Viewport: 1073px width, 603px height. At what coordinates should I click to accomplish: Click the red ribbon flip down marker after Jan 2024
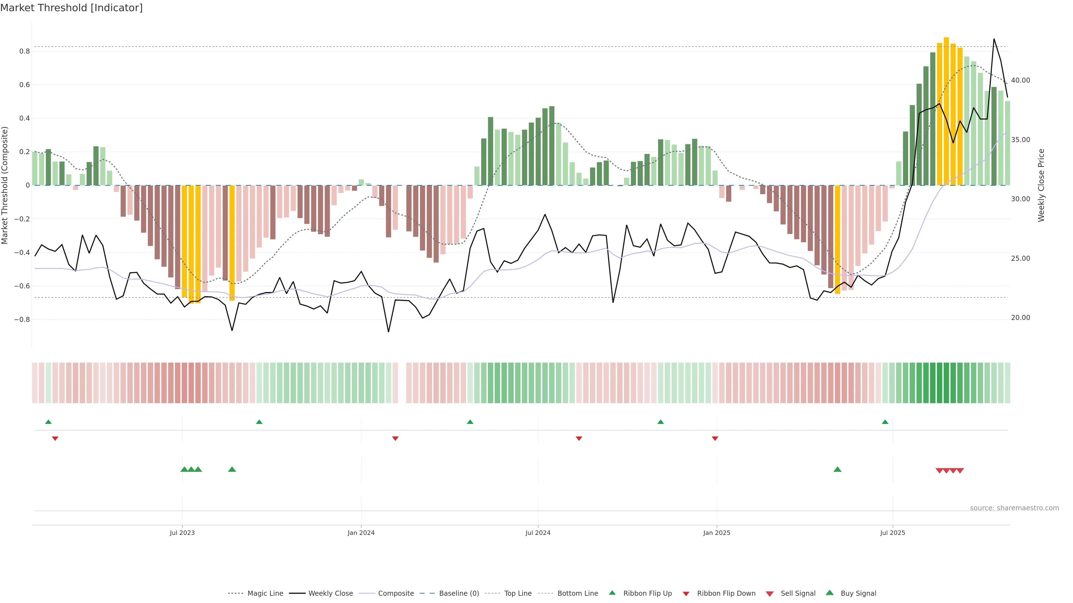395,439
